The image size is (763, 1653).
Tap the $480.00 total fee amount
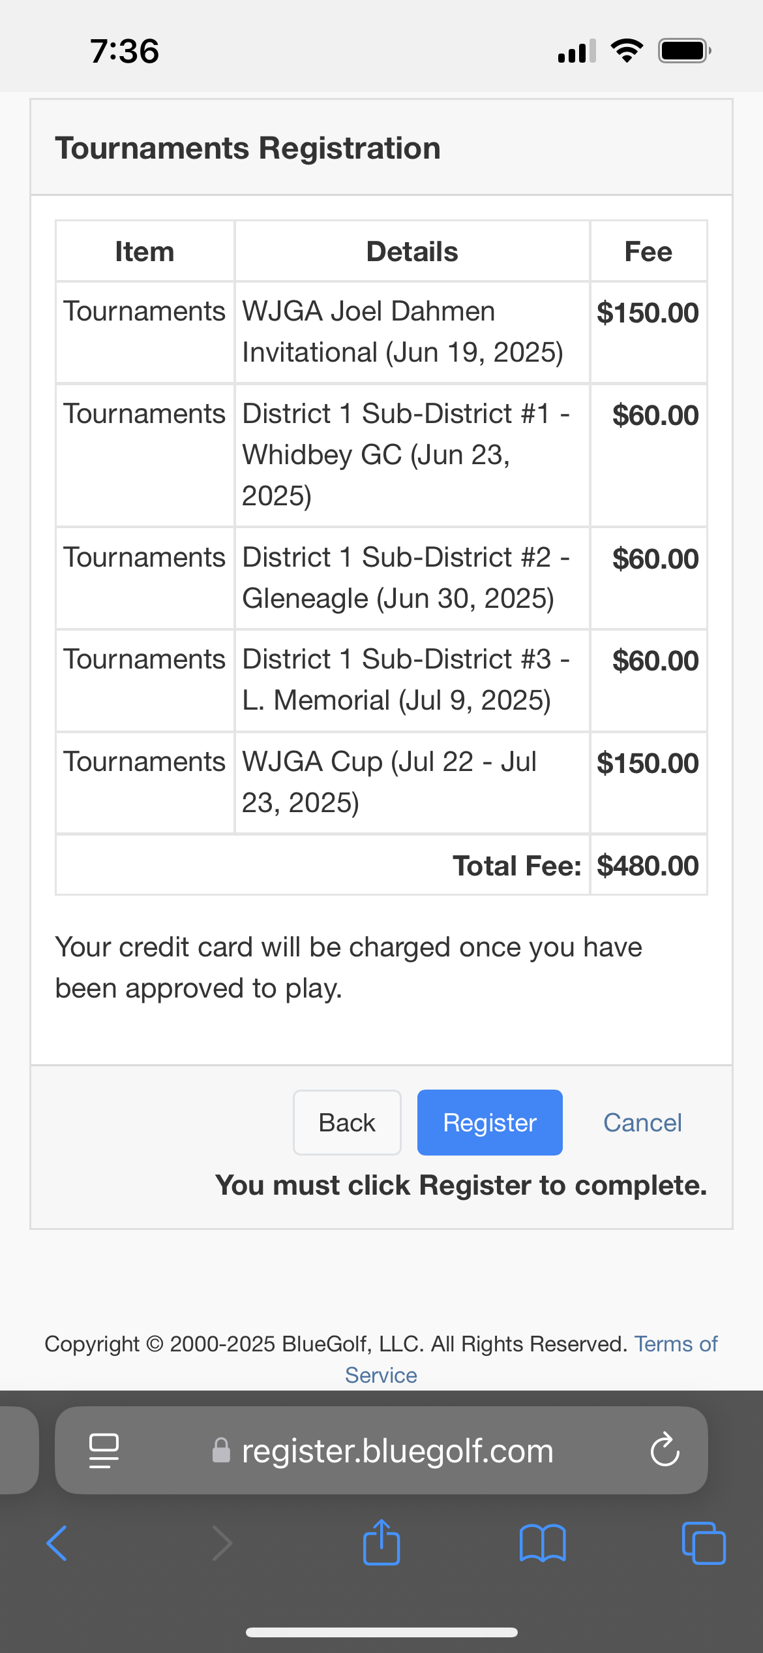point(648,866)
